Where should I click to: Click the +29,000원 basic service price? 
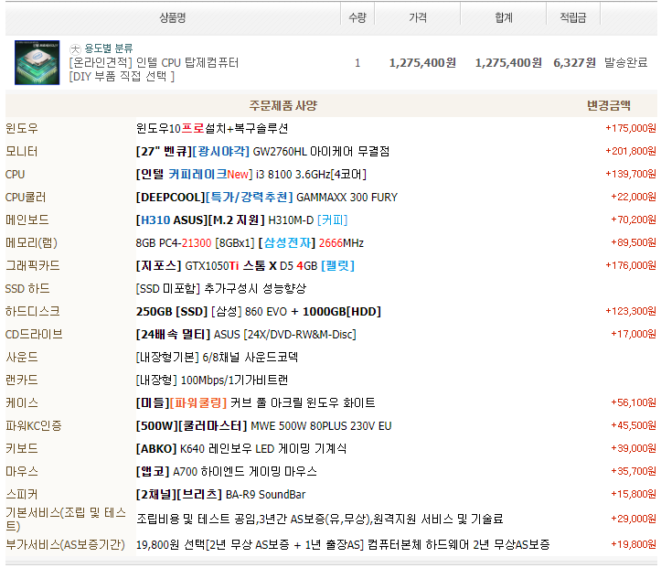coord(634,519)
